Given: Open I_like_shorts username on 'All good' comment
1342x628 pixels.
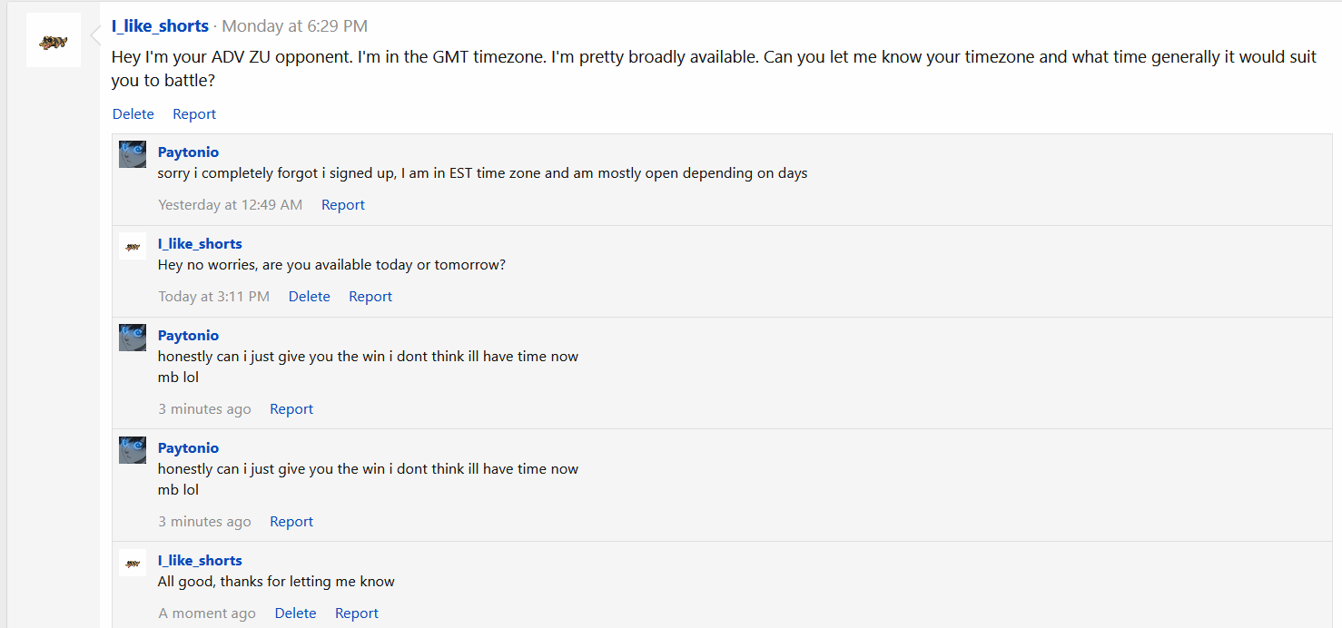Looking at the screenshot, I should click(x=200, y=561).
